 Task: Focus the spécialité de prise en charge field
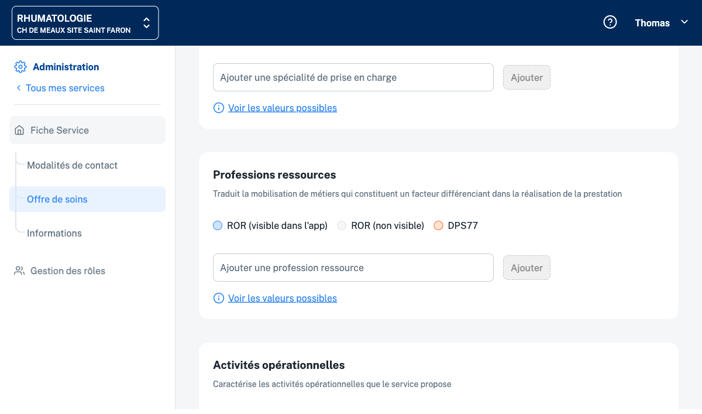353,77
